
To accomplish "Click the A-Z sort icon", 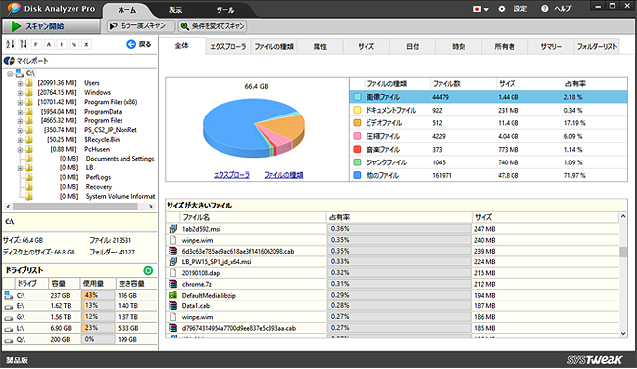I will coord(10,44).
